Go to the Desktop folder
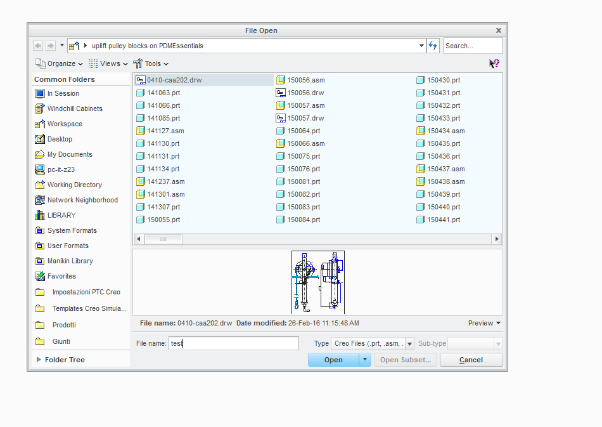Screen dimensions: 602x427 (x=53, y=139)
